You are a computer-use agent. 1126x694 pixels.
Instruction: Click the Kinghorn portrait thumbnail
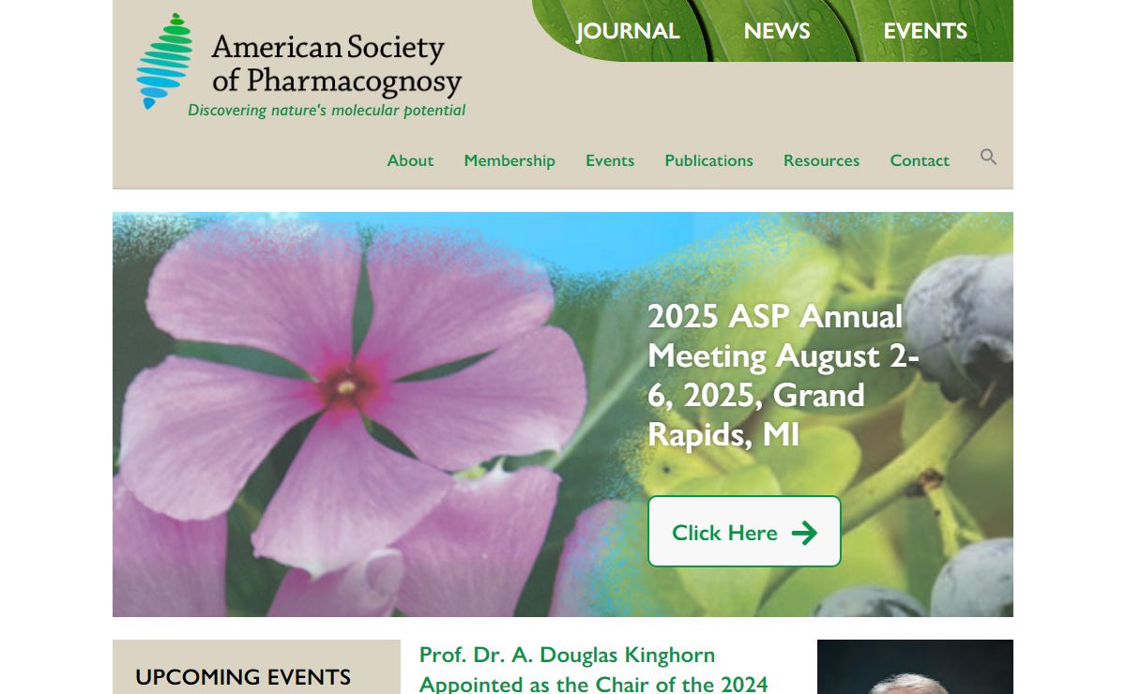(x=915, y=667)
